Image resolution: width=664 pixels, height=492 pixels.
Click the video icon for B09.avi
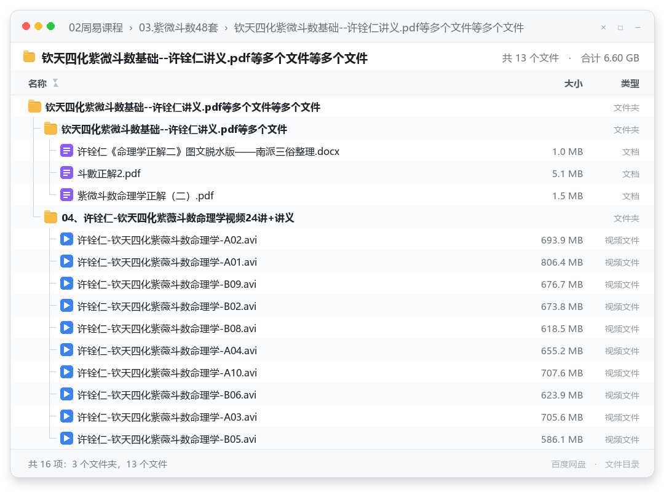coord(66,283)
